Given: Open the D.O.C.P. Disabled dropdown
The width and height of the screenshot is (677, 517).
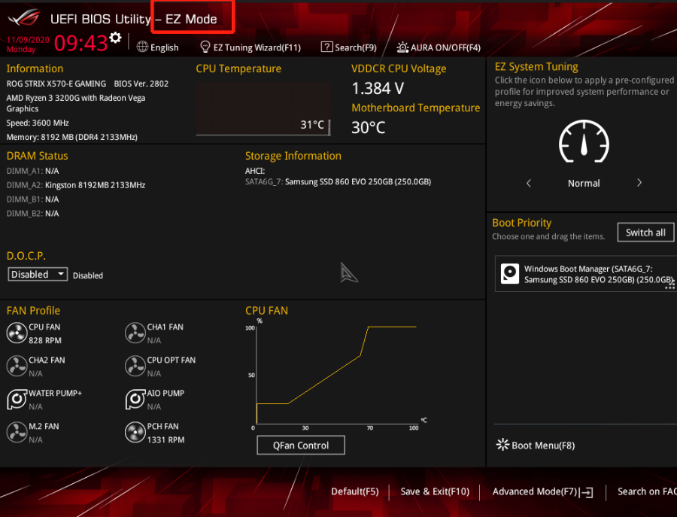Looking at the screenshot, I should 38,274.
